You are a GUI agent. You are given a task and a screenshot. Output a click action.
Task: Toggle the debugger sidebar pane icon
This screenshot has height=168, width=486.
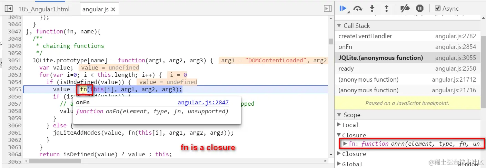click(x=327, y=9)
